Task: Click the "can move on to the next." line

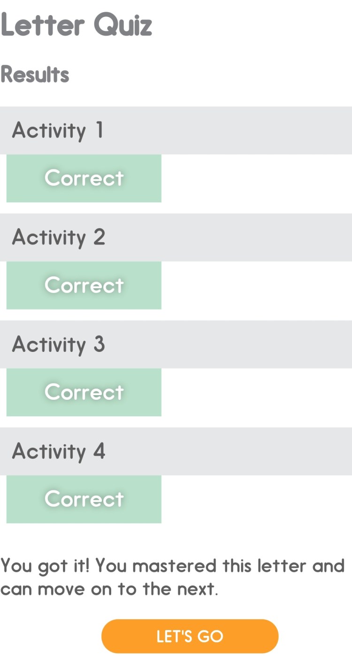Action: [109, 588]
